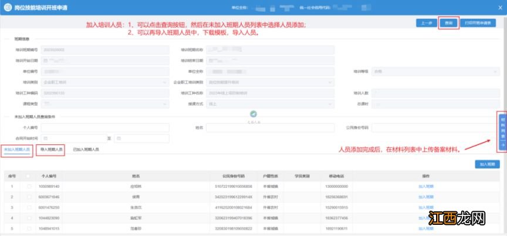The height and width of the screenshot is (236, 507).
Task: Click the 合同开始时间 start date field
Action: click(x=74, y=139)
